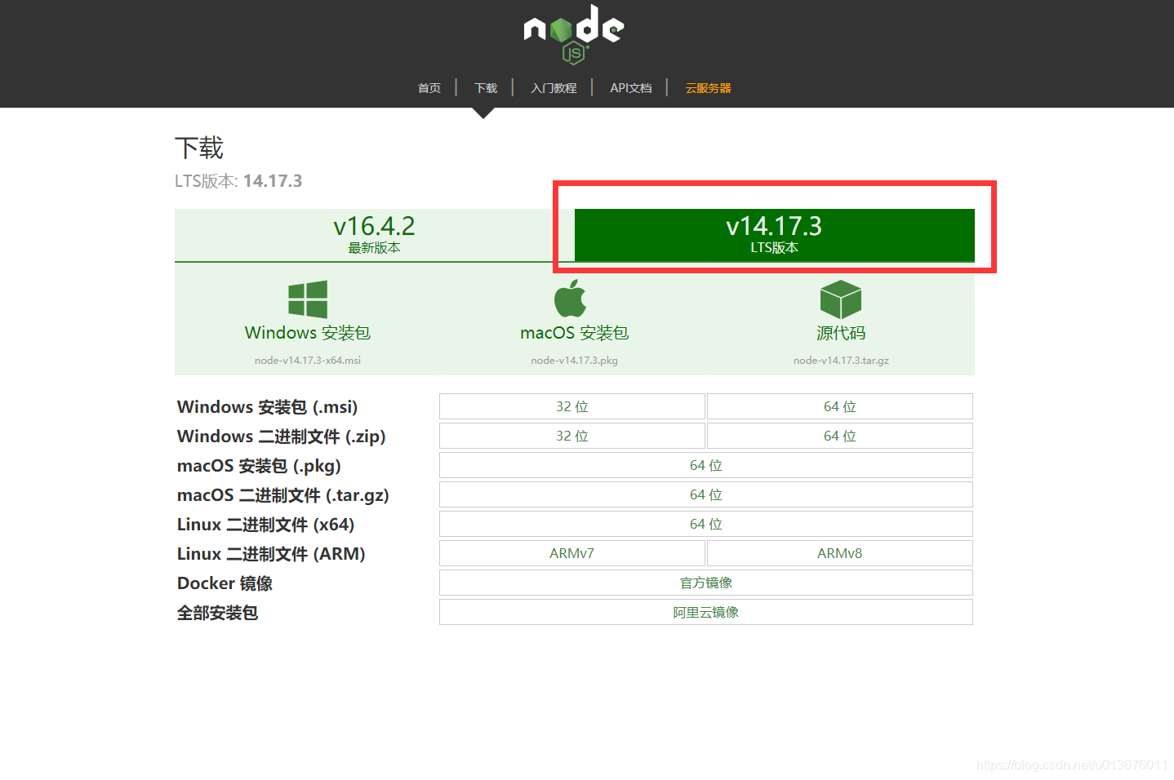Click the Apple macOS installer icon
Image resolution: width=1174 pixels, height=780 pixels.
pos(571,299)
